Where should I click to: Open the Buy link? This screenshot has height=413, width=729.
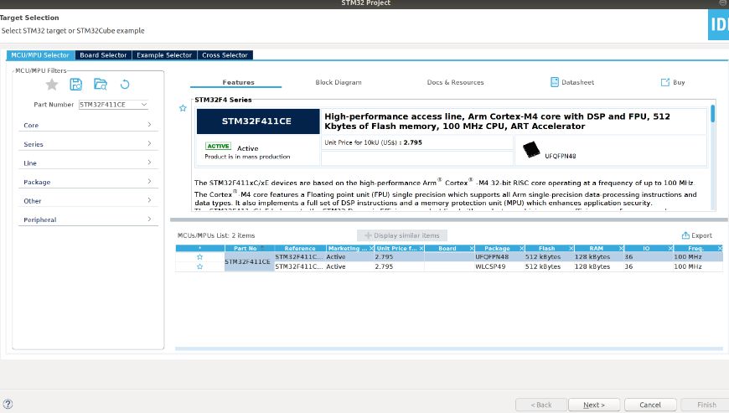[673, 82]
